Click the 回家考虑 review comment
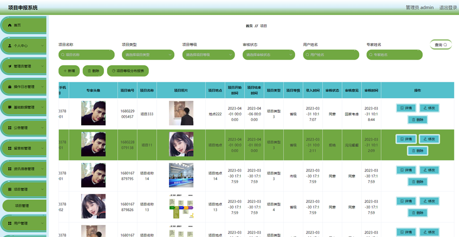The height and width of the screenshot is (237, 459). (352, 114)
